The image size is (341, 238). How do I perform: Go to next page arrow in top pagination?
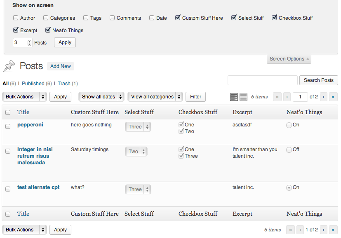[324, 97]
